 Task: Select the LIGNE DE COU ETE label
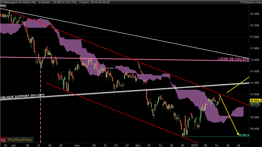pyautogui.click(x=233, y=59)
